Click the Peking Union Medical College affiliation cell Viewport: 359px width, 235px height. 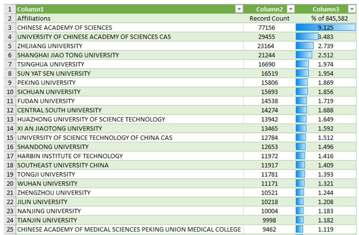[x=129, y=229]
